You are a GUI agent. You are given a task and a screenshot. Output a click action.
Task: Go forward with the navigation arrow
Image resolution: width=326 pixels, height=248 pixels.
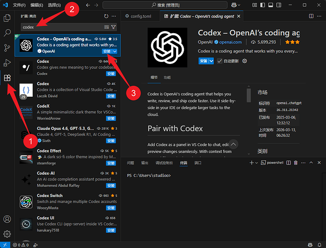[x=96, y=5]
